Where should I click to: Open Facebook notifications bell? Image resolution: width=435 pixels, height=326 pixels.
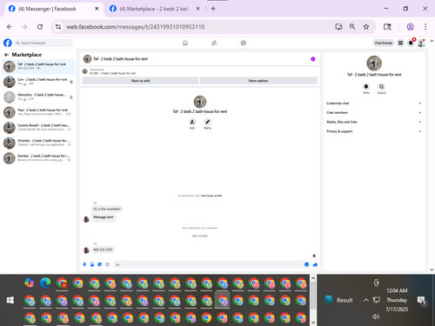pos(411,43)
